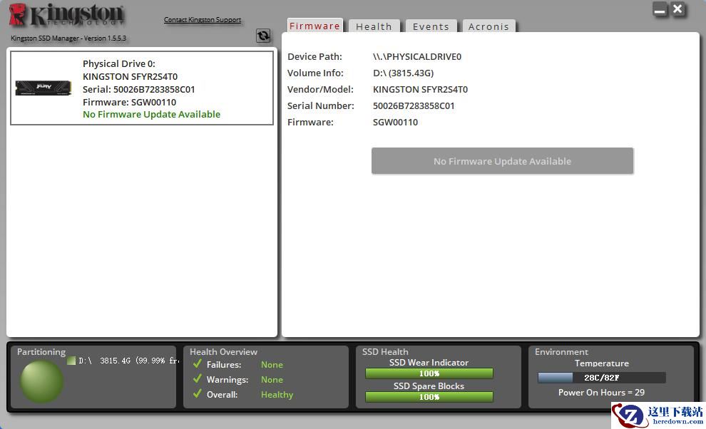Click the SSD Wear Indicator progress bar
This screenshot has height=429, width=706.
(429, 373)
